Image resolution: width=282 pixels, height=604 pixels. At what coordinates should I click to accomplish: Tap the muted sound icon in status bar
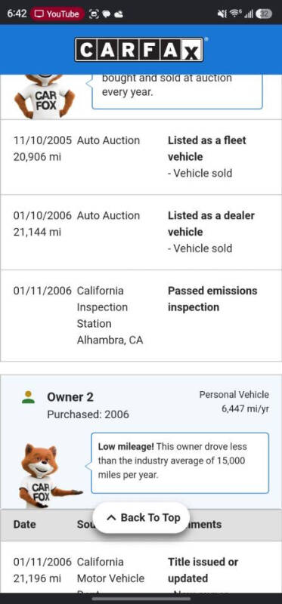coord(222,14)
